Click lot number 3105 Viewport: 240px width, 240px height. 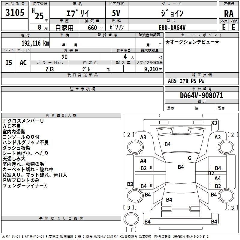(x=15, y=13)
